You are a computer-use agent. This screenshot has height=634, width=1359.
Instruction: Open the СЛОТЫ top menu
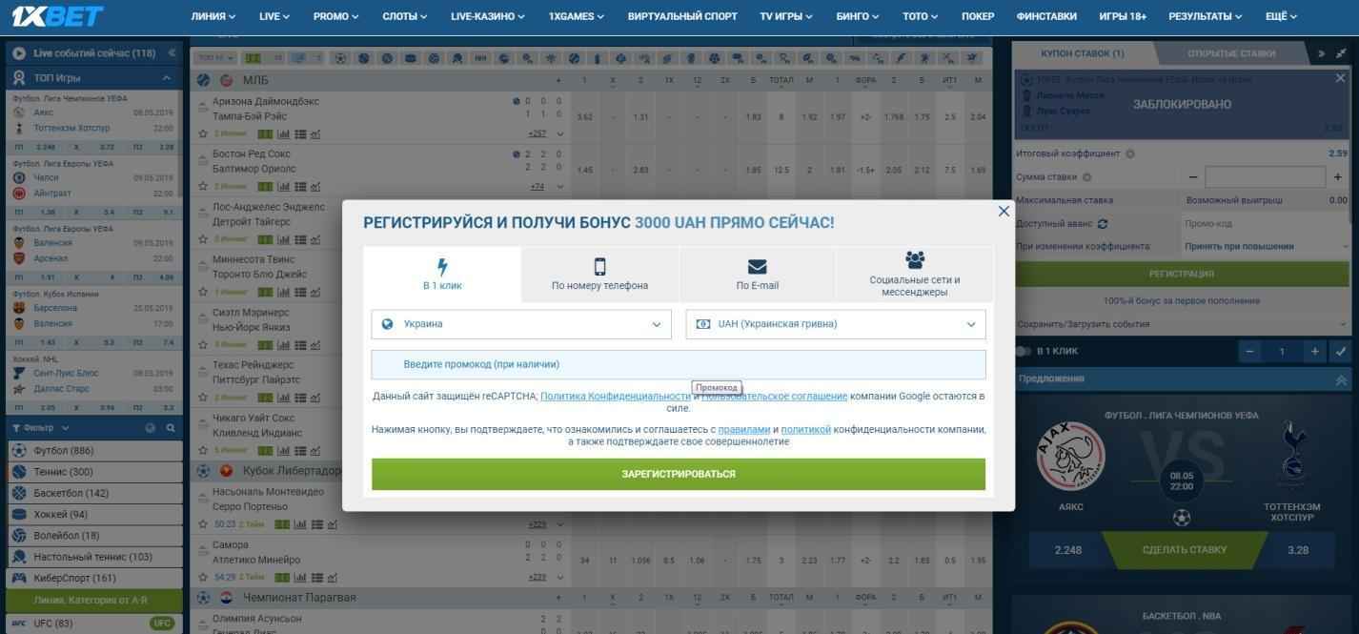tap(405, 16)
